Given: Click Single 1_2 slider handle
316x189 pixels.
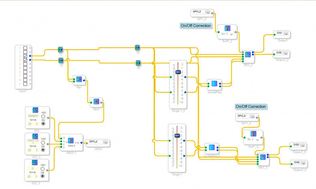Looking at the screenshot, I should [x=178, y=72].
